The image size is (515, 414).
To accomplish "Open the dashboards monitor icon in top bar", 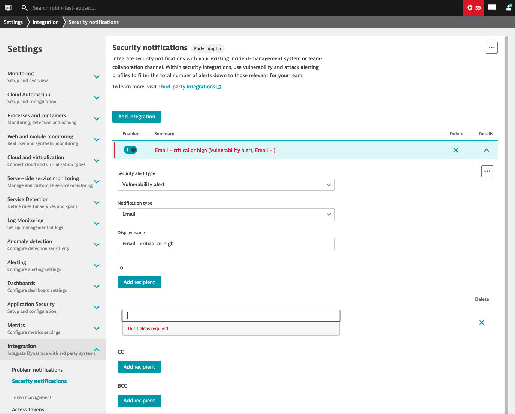I will (8, 7).
